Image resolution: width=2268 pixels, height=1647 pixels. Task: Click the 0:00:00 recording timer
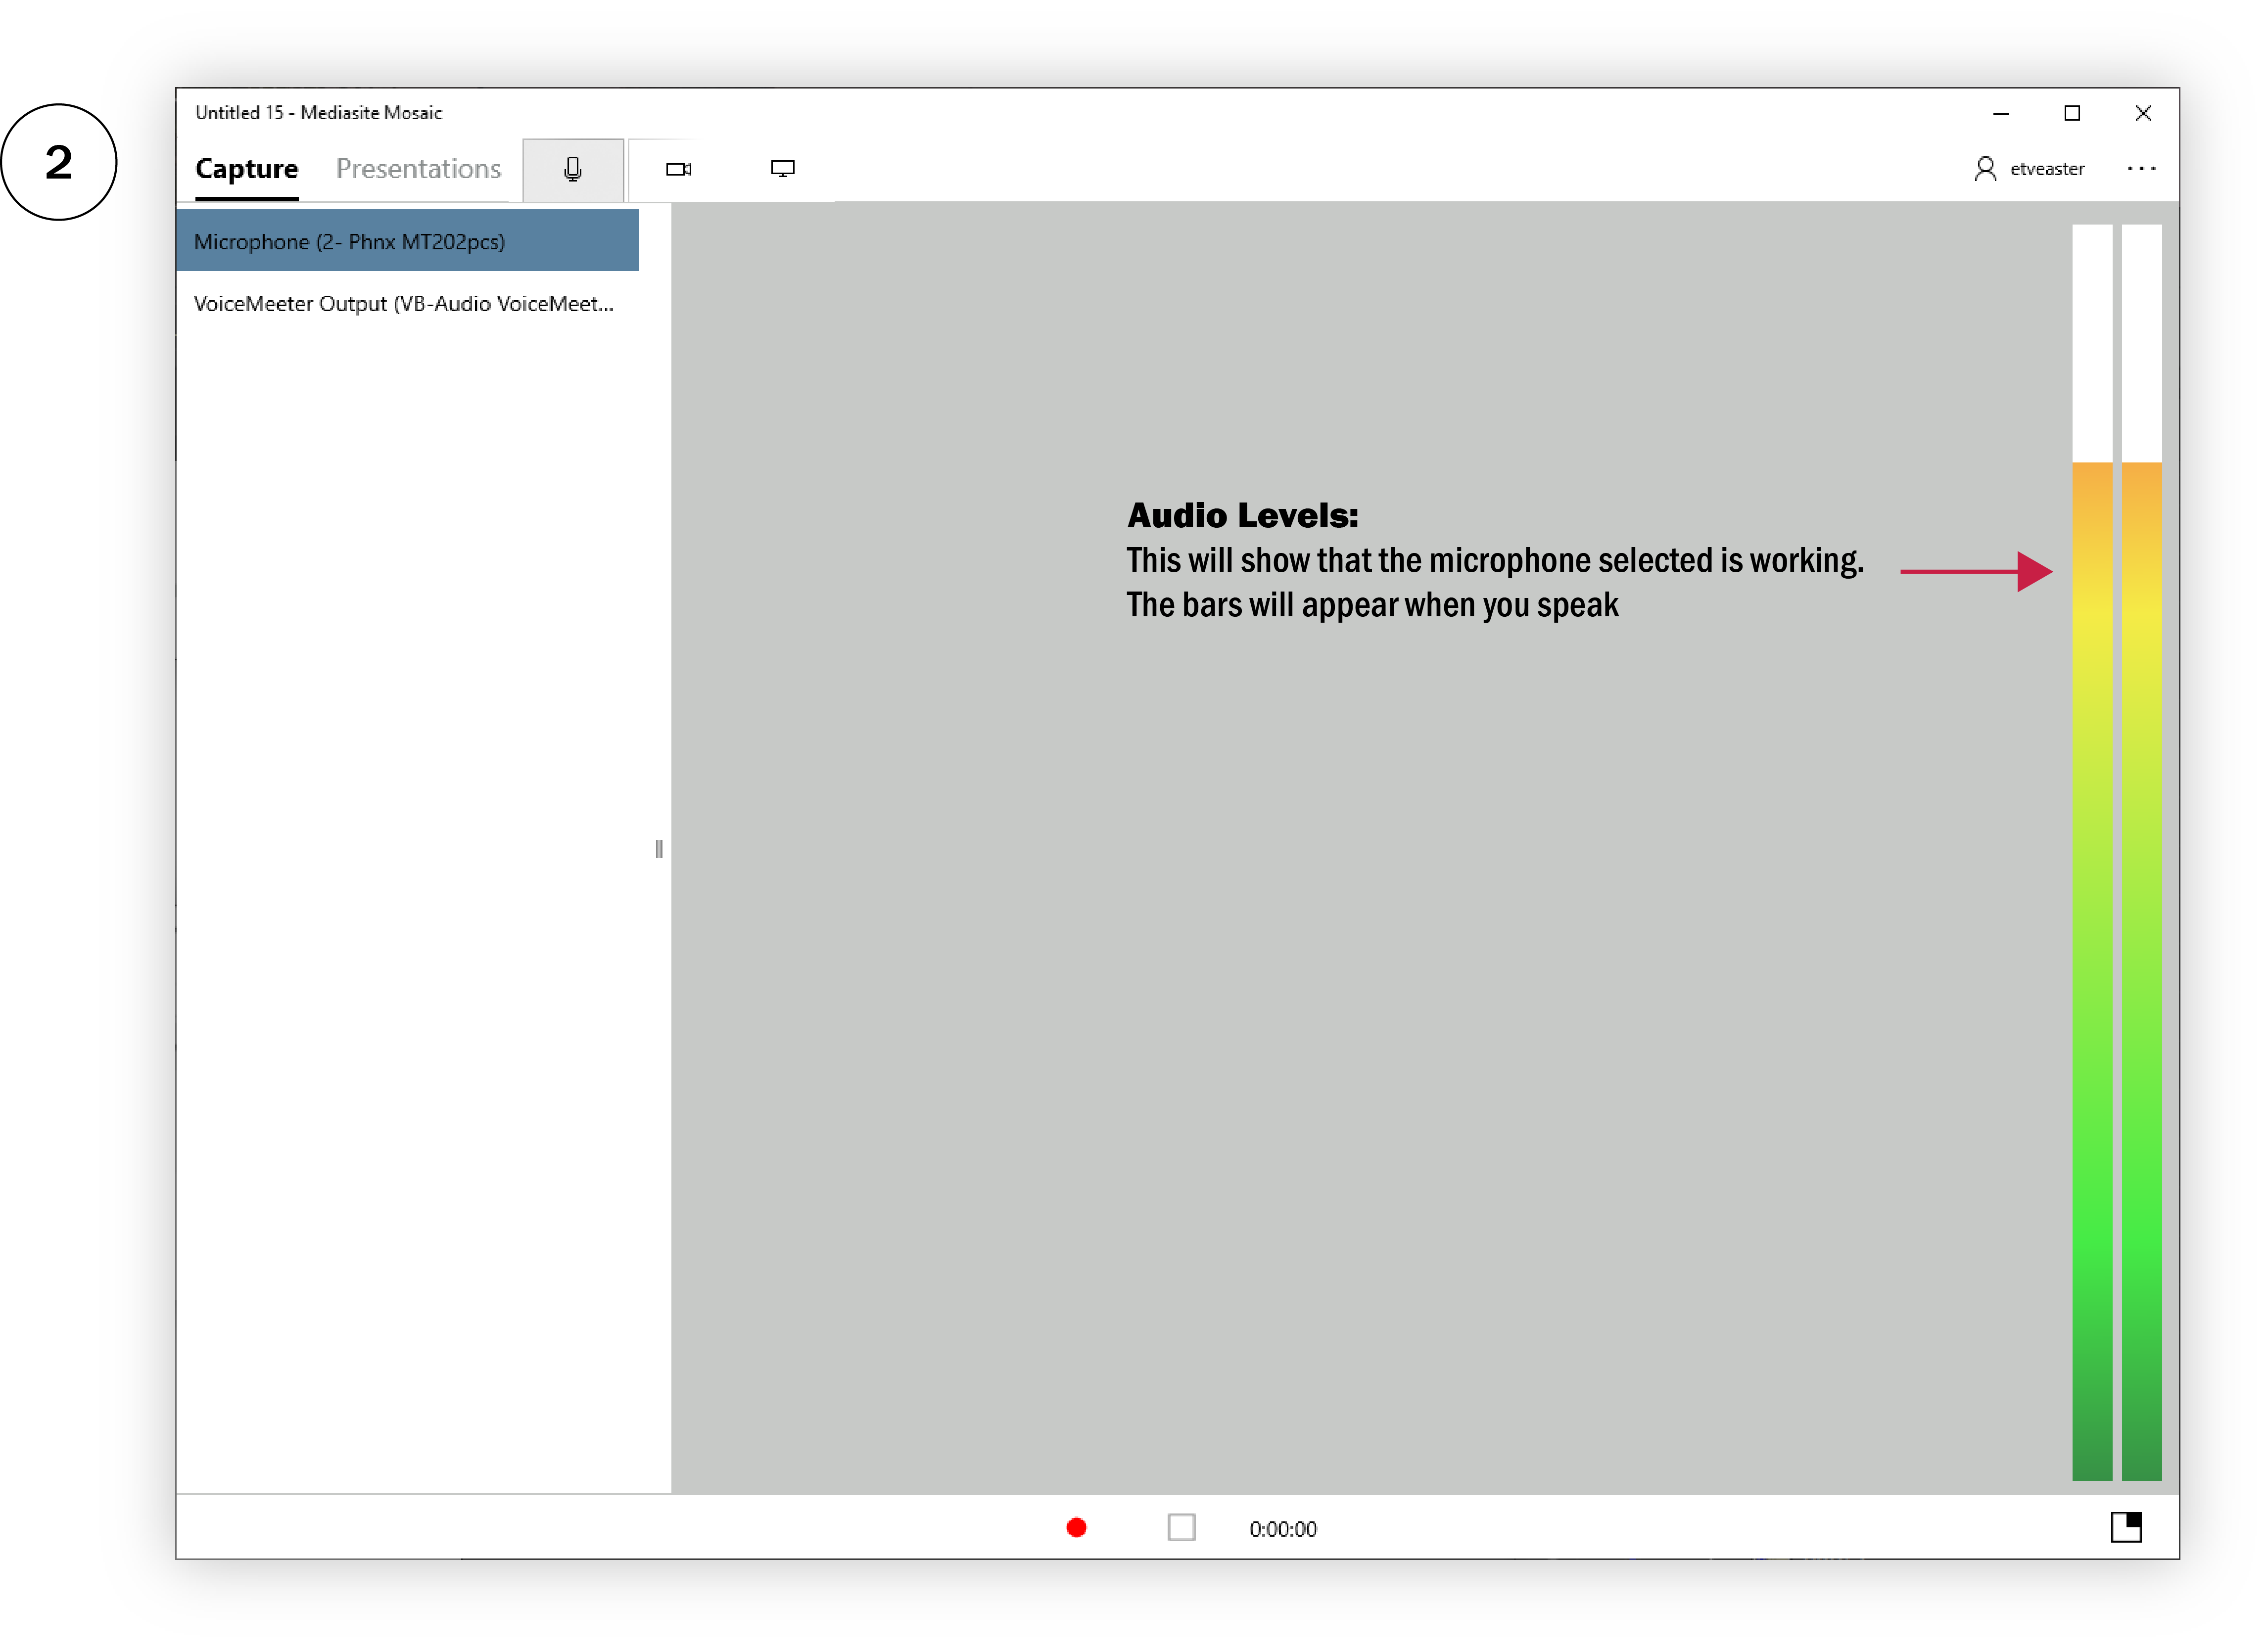pos(1282,1529)
